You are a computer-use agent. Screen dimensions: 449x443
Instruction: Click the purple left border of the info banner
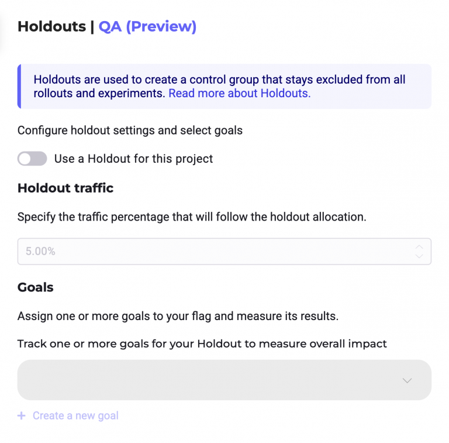click(19, 86)
